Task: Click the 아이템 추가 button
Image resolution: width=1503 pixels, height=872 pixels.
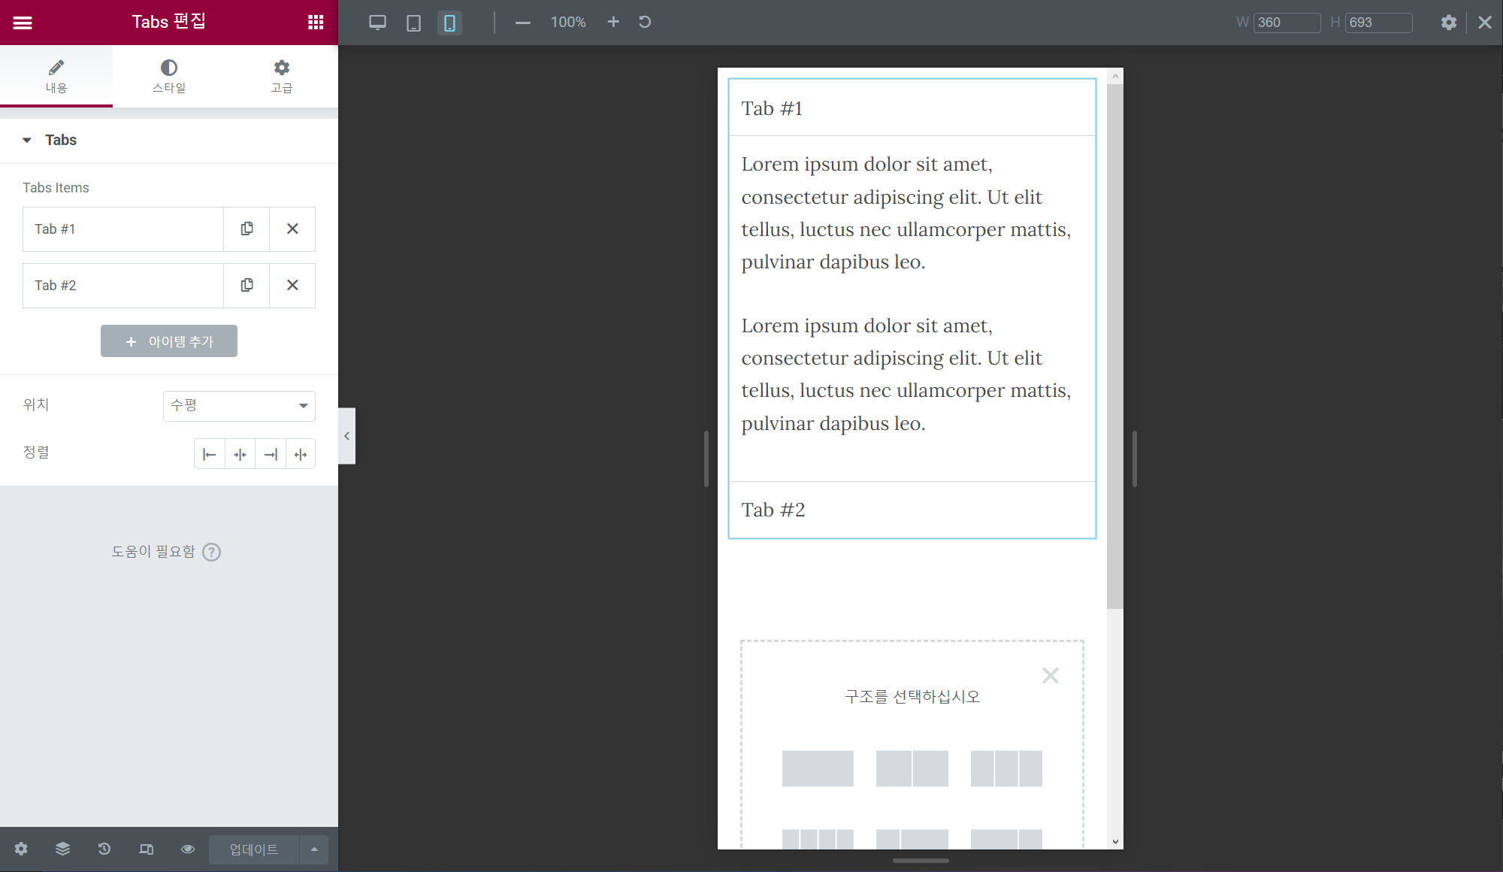Action: 169,341
